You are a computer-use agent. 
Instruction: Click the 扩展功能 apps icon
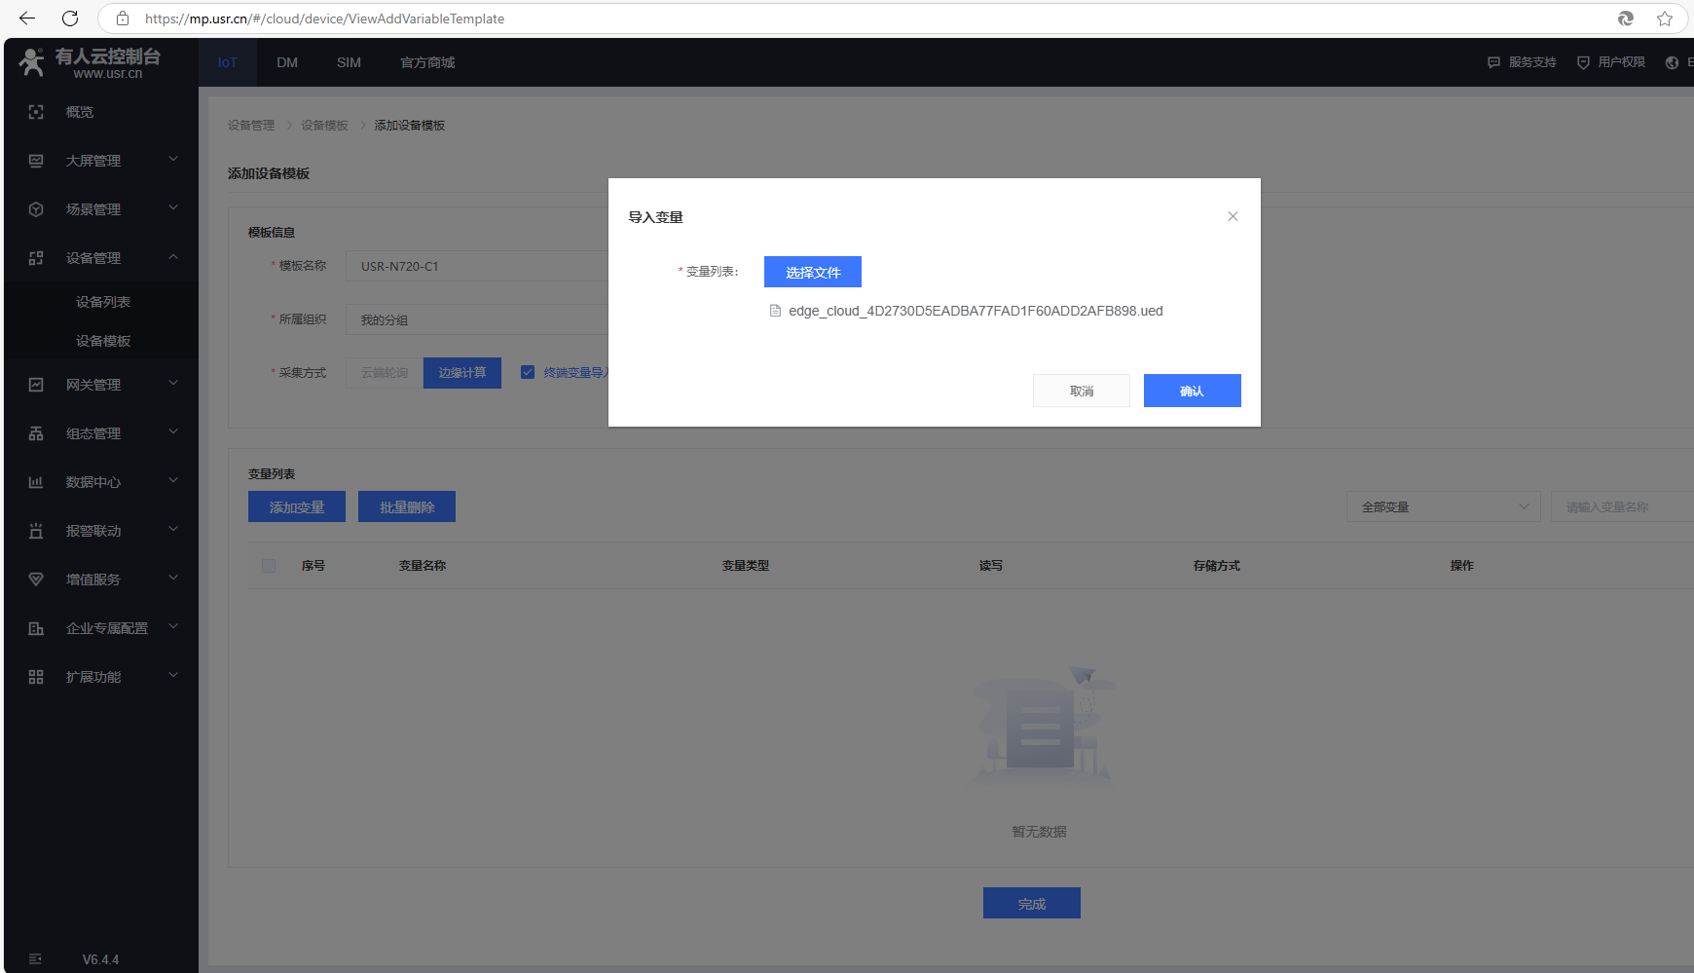pos(36,677)
